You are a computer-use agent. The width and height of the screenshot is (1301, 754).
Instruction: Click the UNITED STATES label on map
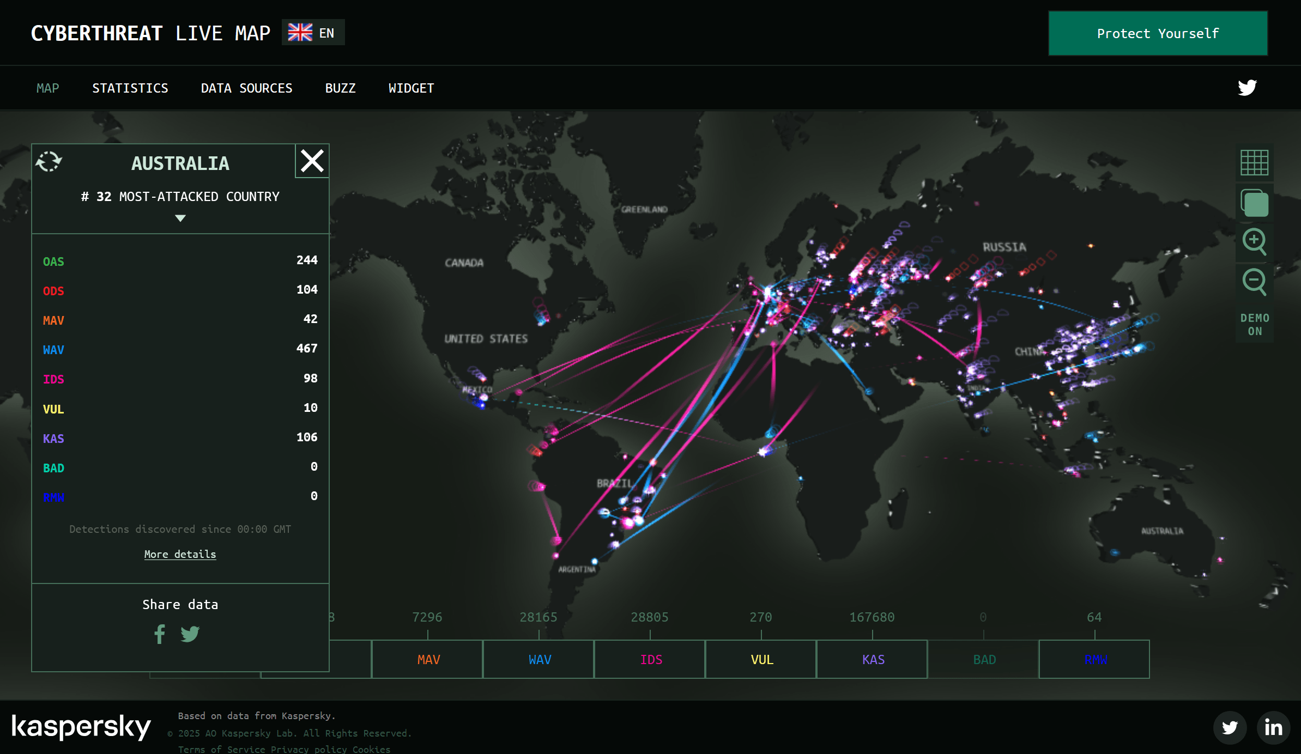(x=486, y=339)
